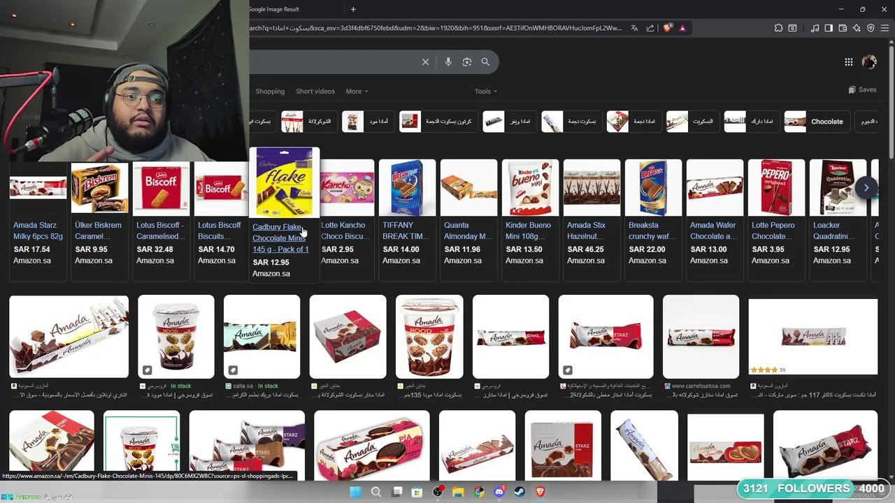
Task: Clear the search box with the X icon
Action: click(425, 62)
